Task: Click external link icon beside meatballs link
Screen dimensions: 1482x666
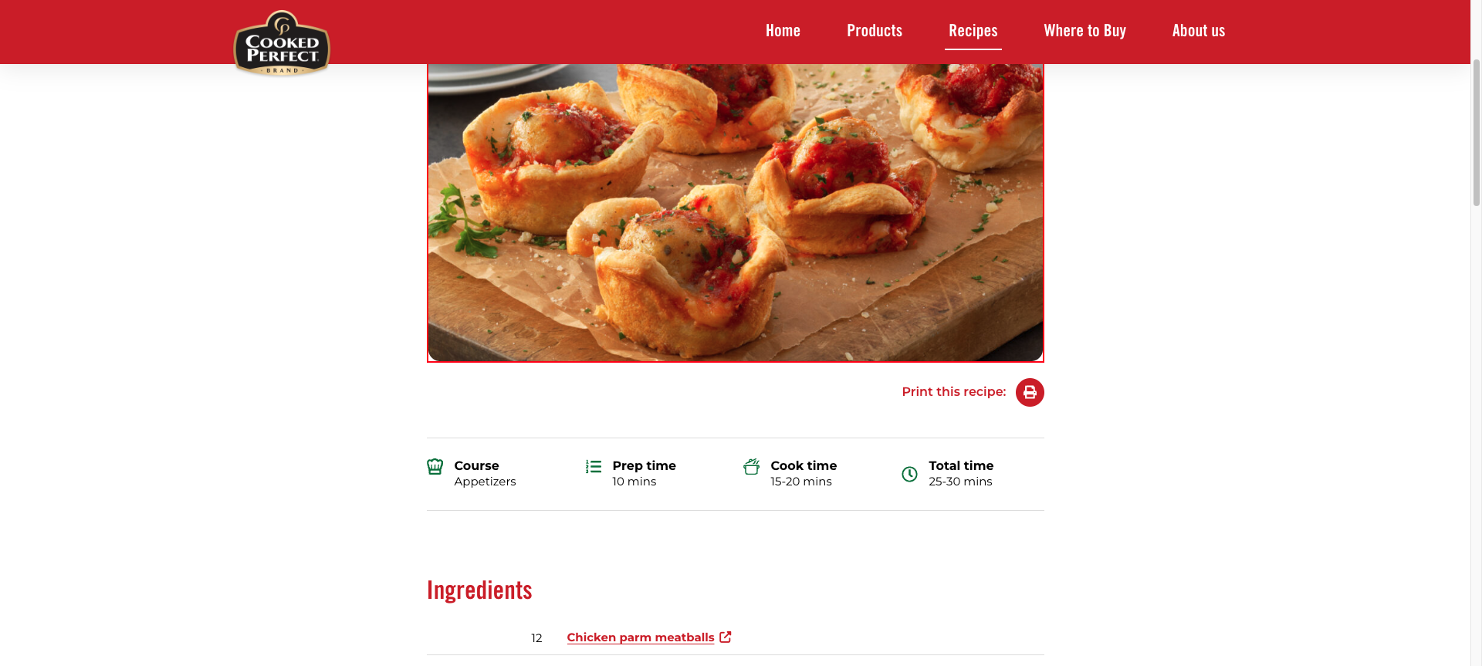Action: pos(726,637)
